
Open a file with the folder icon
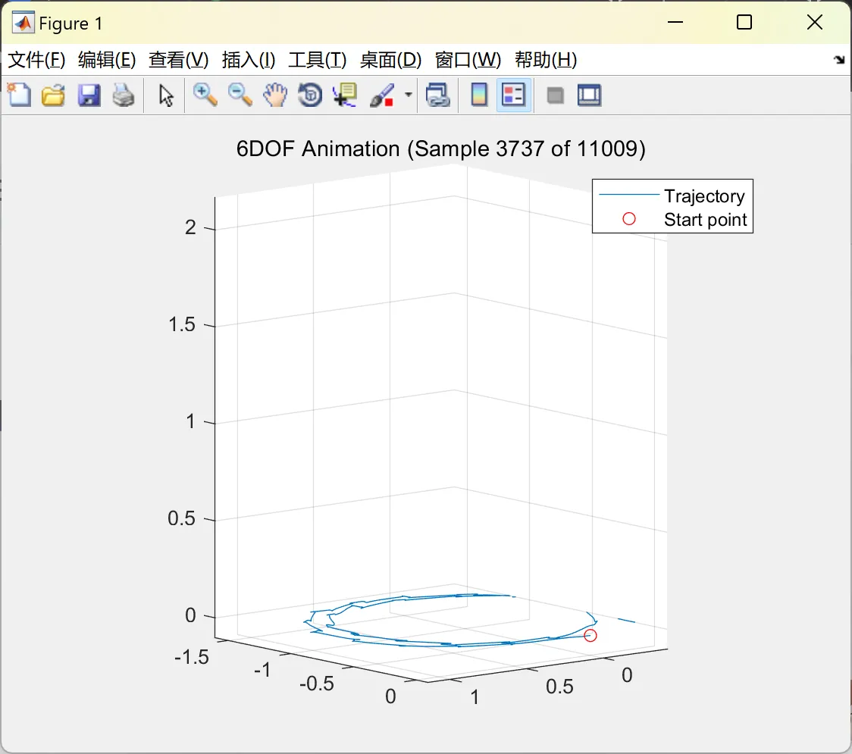(x=53, y=95)
